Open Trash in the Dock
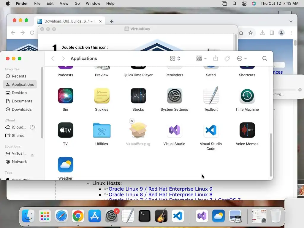Screen dimensions: 304x228 coord(276,216)
